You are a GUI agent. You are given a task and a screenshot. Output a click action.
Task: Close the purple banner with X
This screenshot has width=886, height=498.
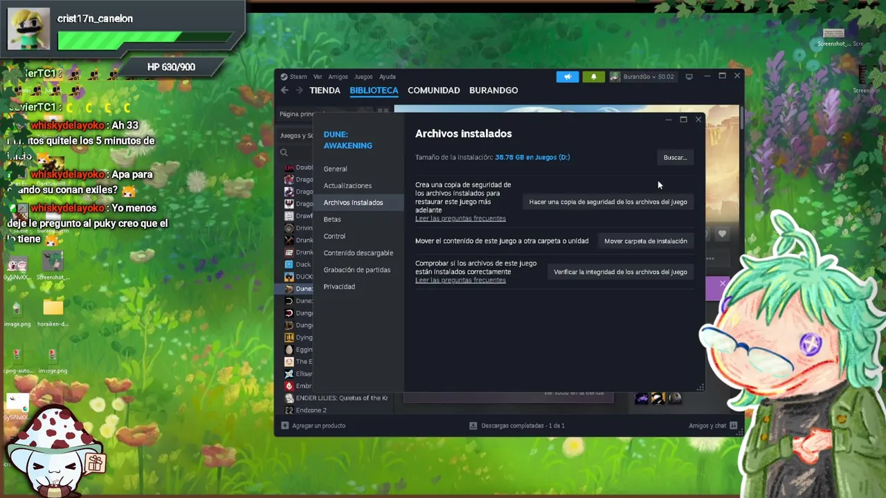(x=722, y=284)
